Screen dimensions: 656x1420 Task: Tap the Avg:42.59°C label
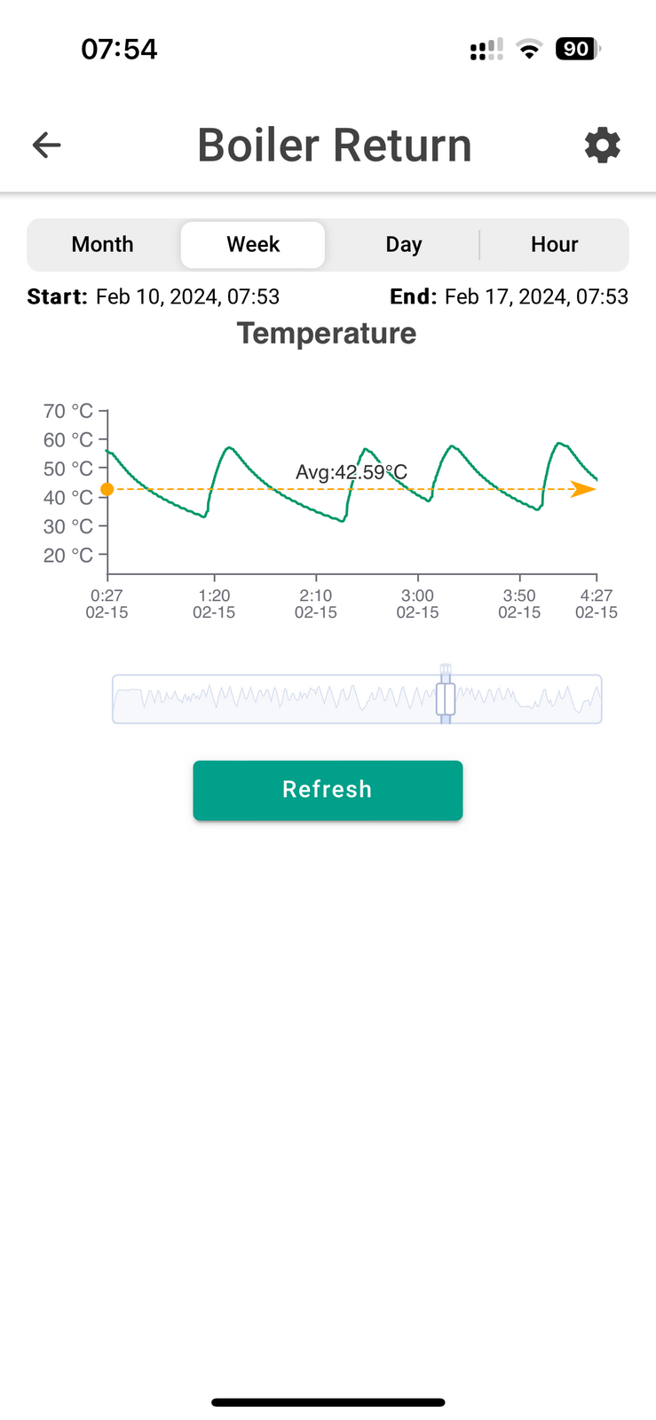point(352,472)
